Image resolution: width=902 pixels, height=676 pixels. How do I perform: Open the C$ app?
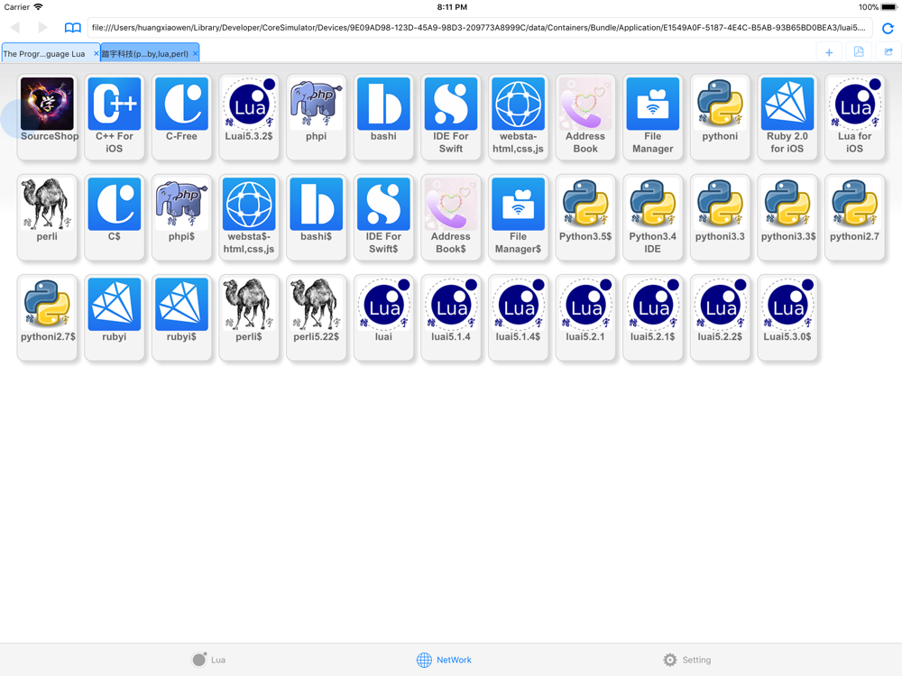coord(115,217)
